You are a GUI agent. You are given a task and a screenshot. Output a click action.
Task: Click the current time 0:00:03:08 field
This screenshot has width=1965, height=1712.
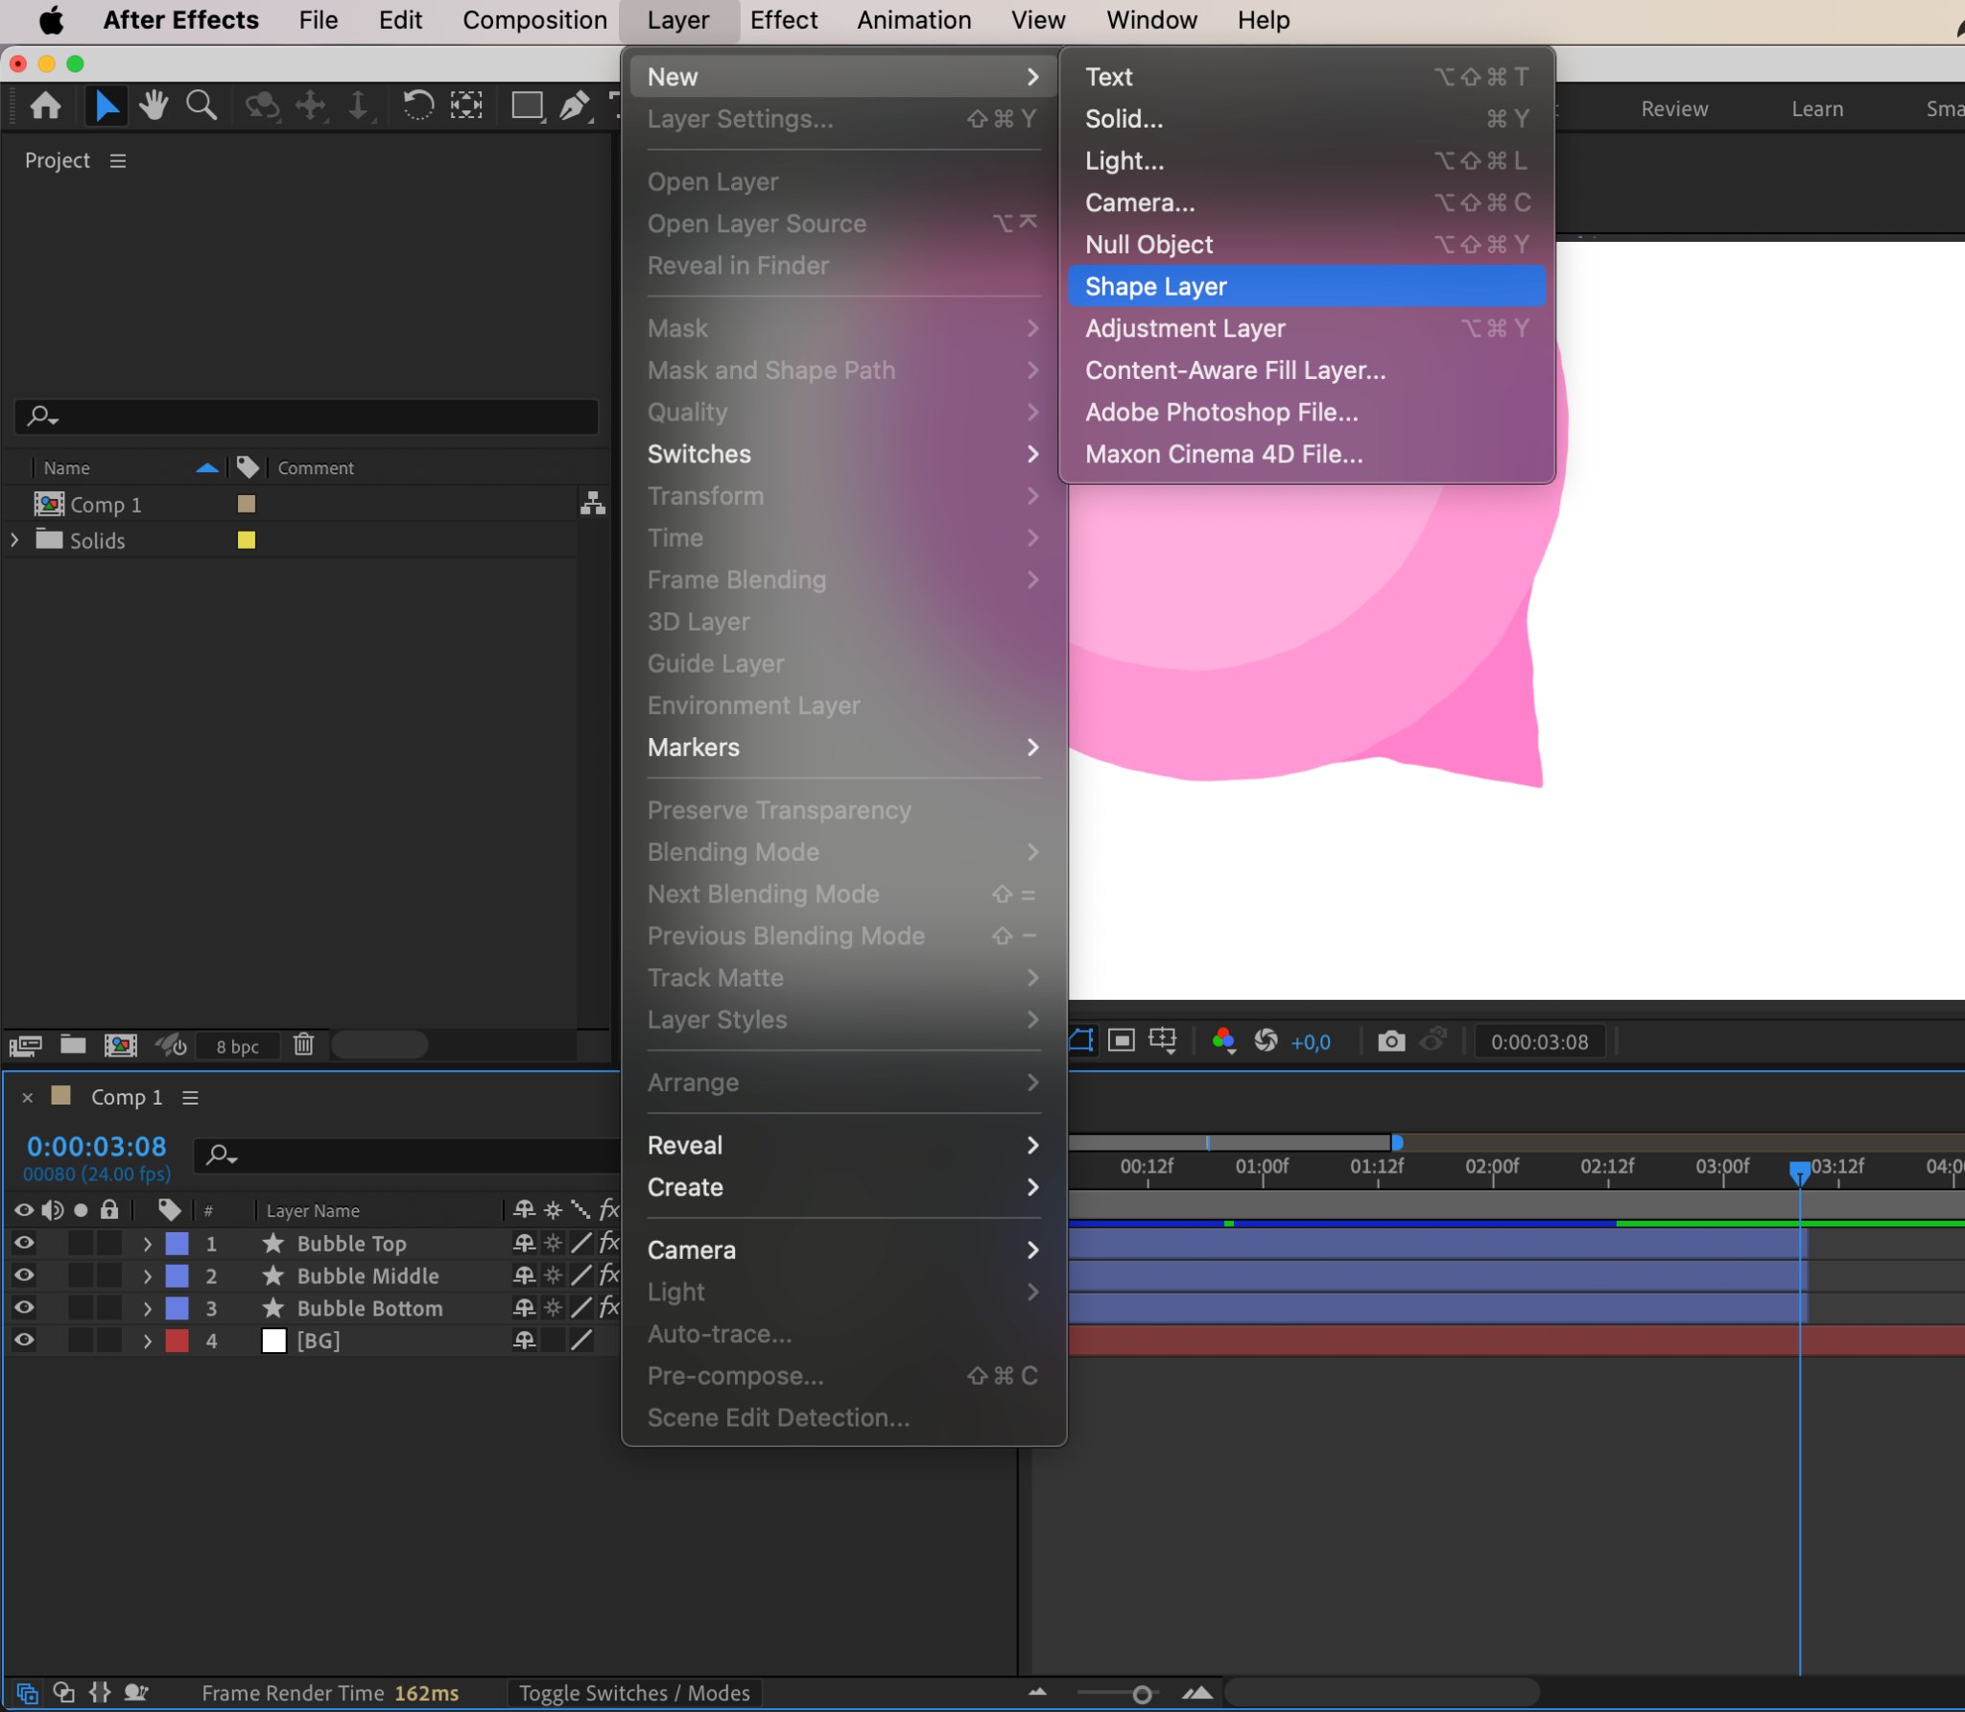96,1146
